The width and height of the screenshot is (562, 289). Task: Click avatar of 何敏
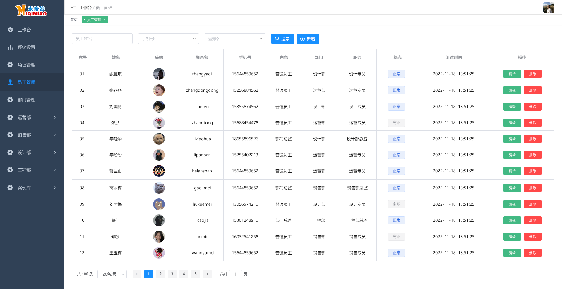(159, 237)
